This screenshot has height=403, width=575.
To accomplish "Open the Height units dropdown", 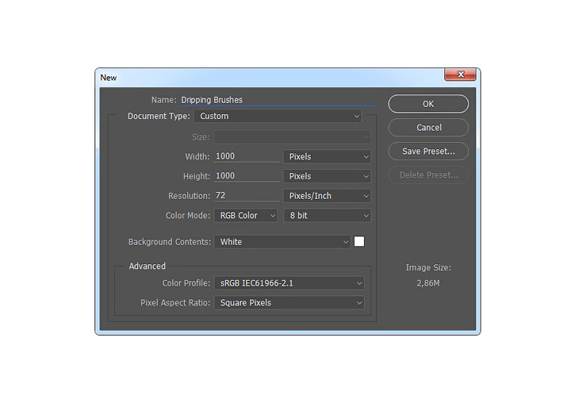I will (x=327, y=176).
